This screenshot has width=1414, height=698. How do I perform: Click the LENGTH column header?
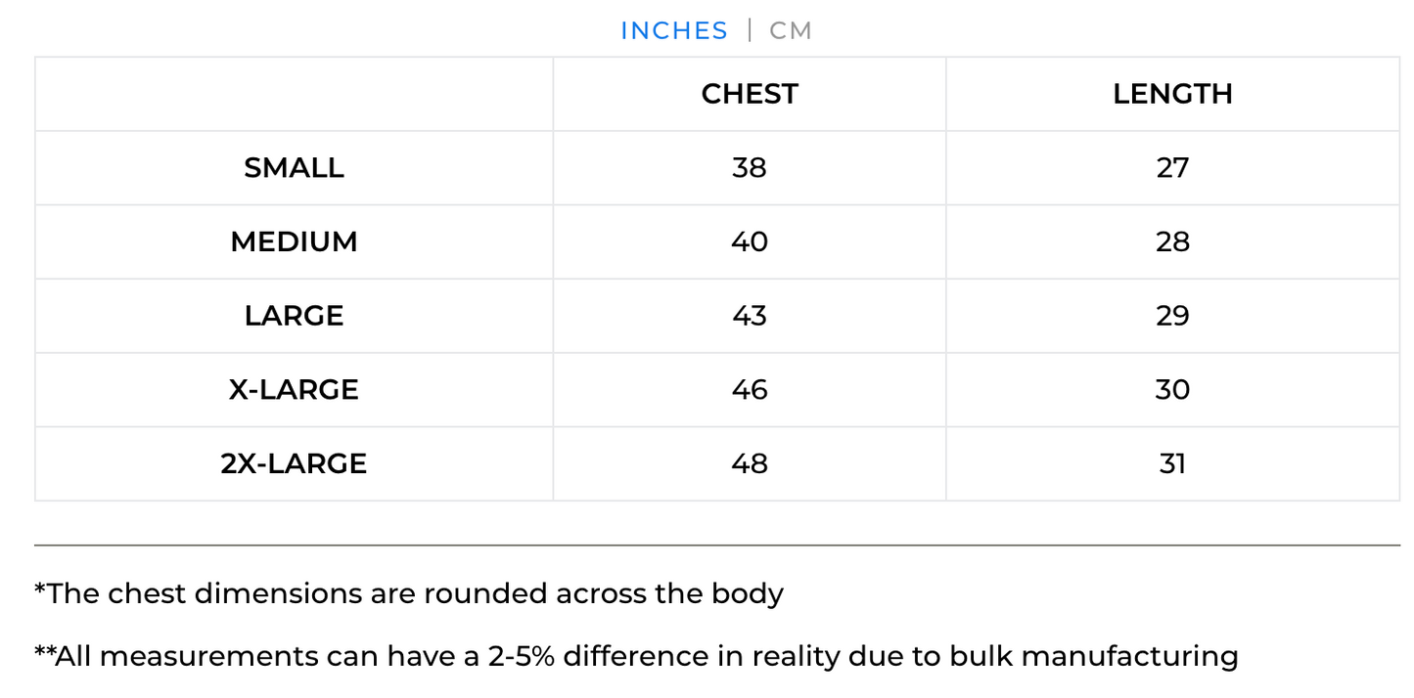pyautogui.click(x=1172, y=94)
